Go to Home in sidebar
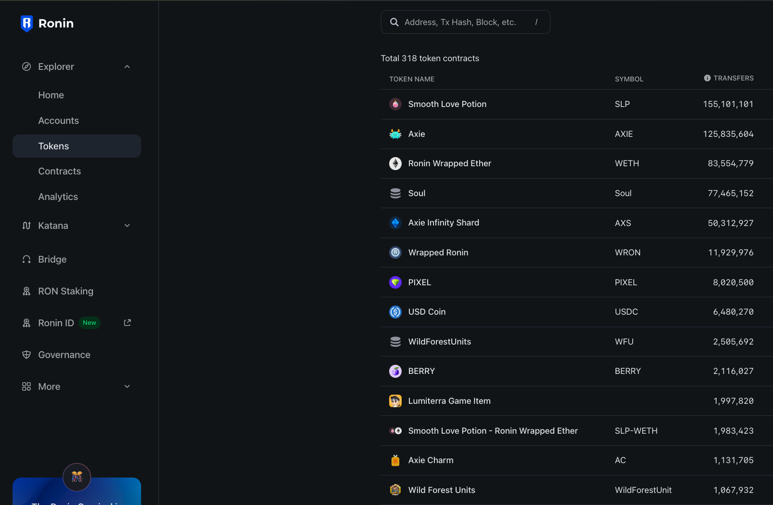This screenshot has height=505, width=773. click(x=51, y=95)
